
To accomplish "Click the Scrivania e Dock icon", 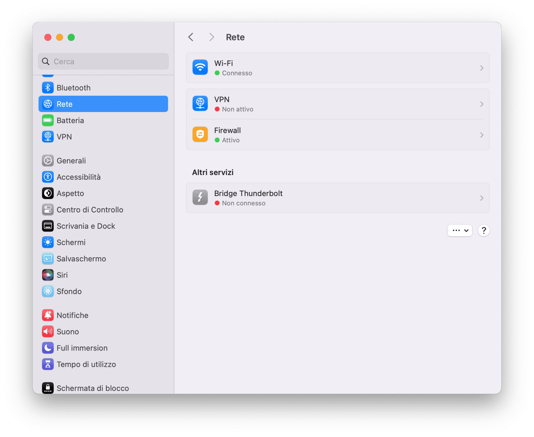I will click(x=48, y=226).
